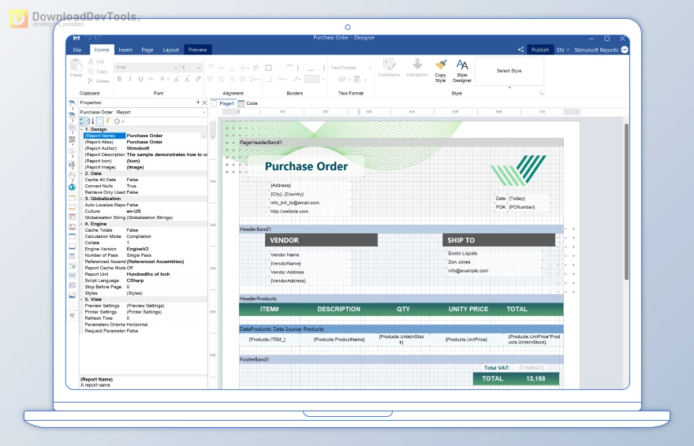Click the grow font size icon

click(177, 79)
